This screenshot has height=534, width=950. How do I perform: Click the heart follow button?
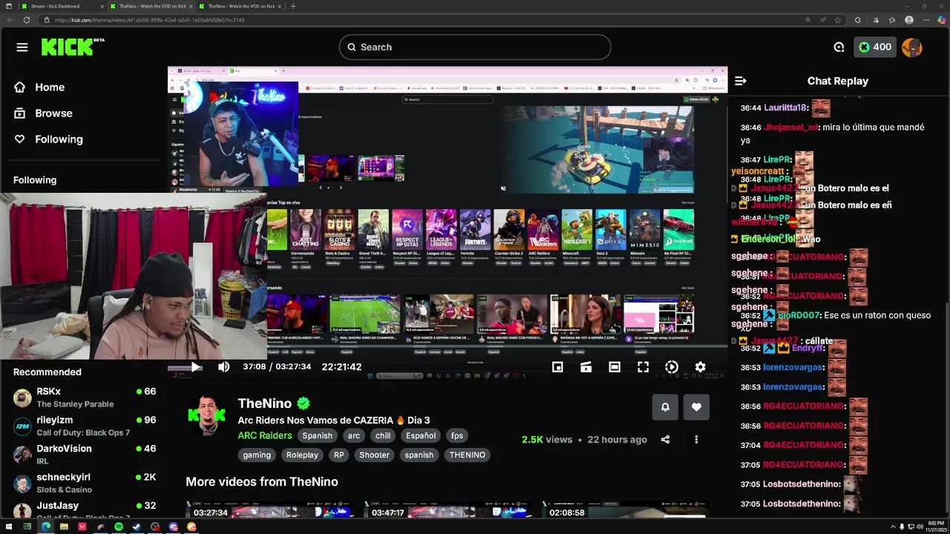click(x=696, y=407)
